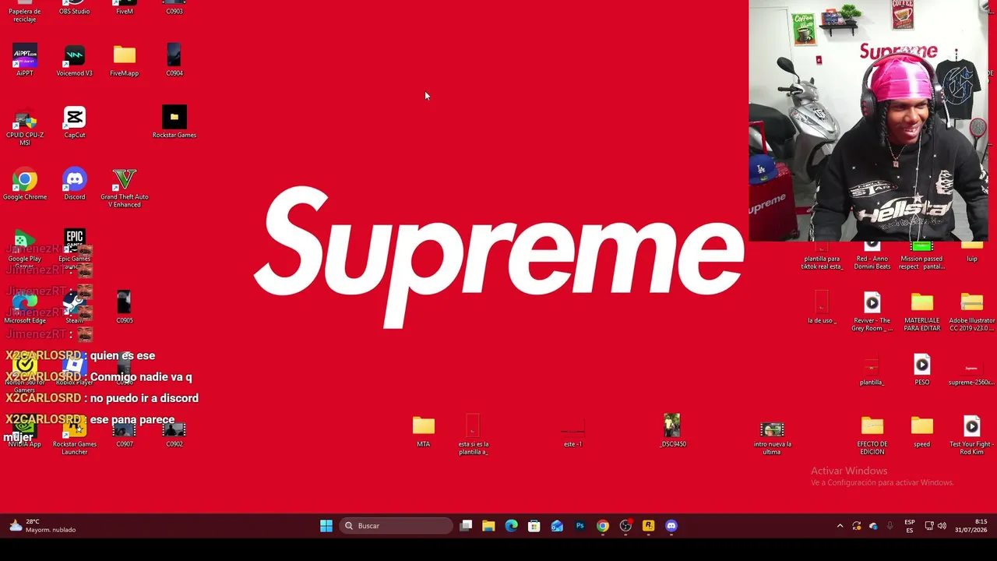Show hidden system tray icons
This screenshot has width=997, height=561.
[840, 526]
